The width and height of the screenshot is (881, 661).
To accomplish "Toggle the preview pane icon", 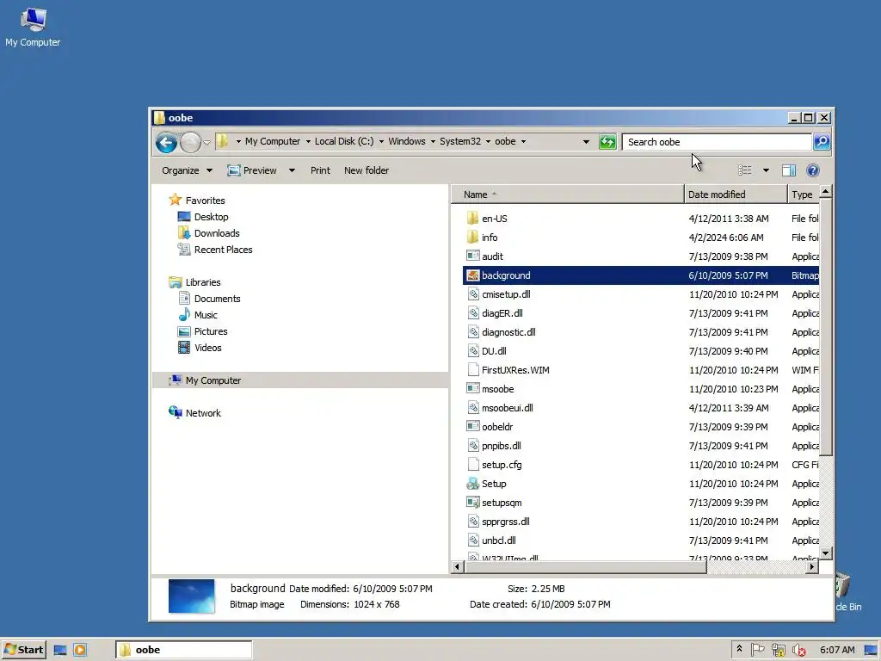I will click(x=789, y=170).
